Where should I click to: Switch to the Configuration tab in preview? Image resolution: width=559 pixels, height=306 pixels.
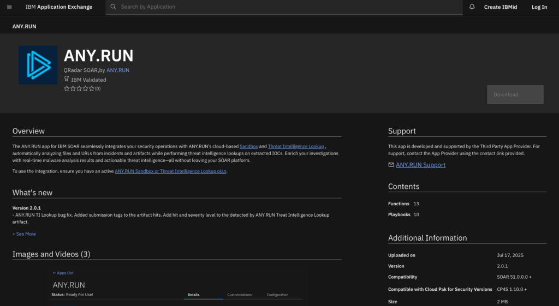click(277, 295)
